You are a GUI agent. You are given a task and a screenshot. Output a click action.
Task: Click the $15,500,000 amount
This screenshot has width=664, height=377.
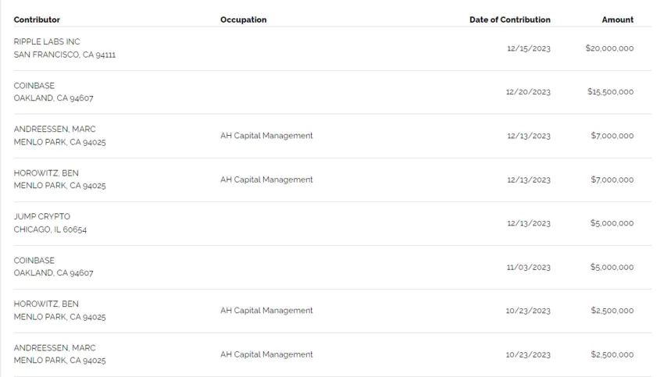[610, 92]
